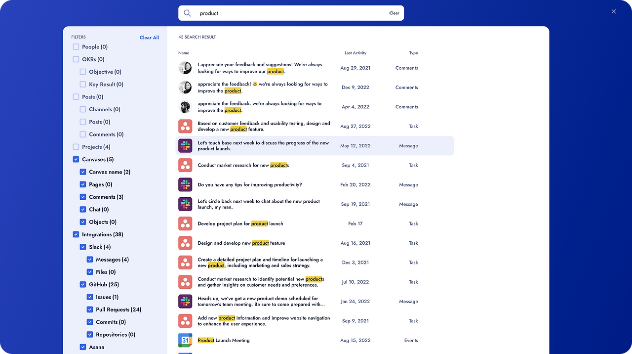Uncheck the Repositories (0) filter
Image resolution: width=632 pixels, height=354 pixels.
click(90, 335)
